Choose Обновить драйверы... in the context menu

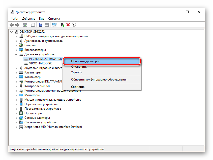86,61
